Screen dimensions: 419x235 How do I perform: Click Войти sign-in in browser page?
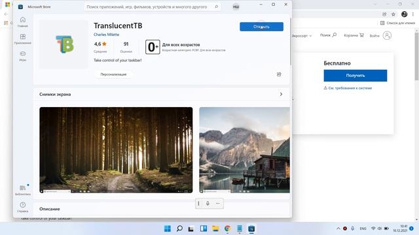(x=374, y=35)
